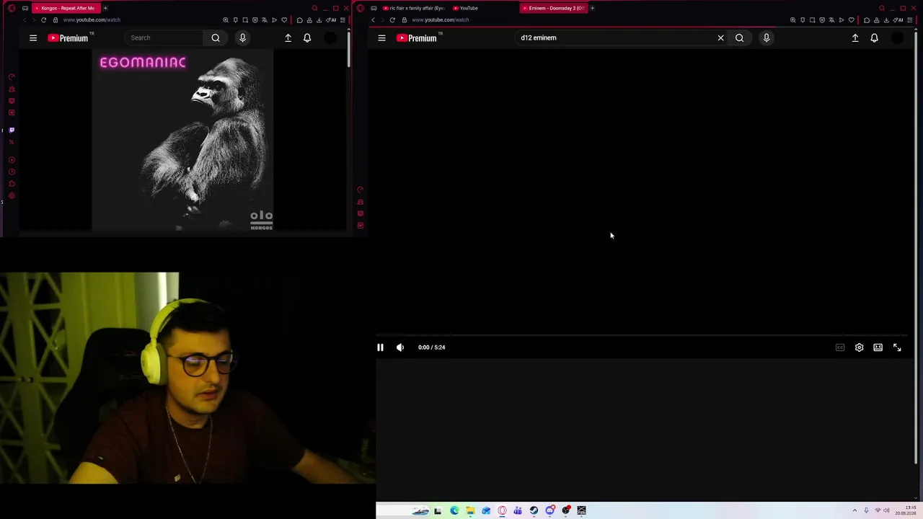Toggle subtitles button in right player
The width and height of the screenshot is (923, 519).
pos(840,347)
